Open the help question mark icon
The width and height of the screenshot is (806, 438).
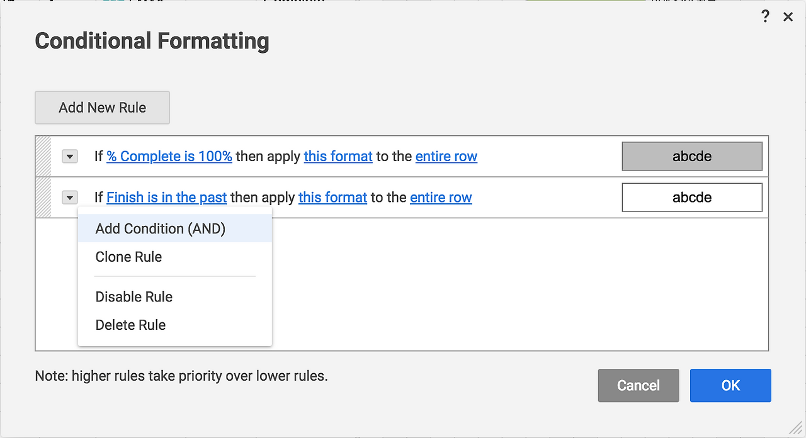[765, 16]
